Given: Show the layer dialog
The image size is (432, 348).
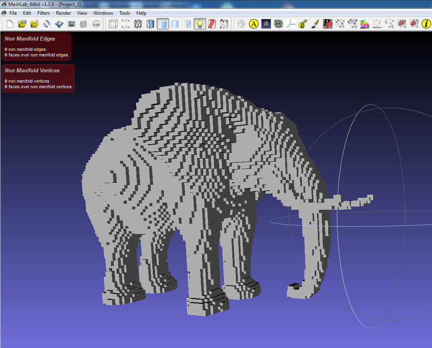Looking at the screenshot, I should click(x=83, y=24).
